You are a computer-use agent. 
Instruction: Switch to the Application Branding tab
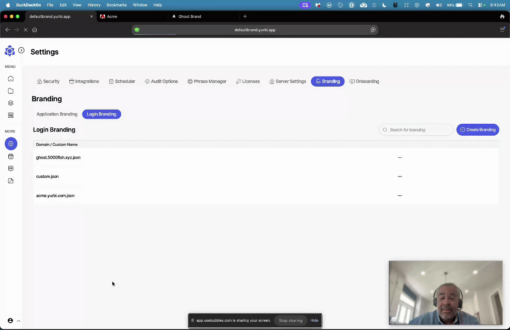click(57, 114)
